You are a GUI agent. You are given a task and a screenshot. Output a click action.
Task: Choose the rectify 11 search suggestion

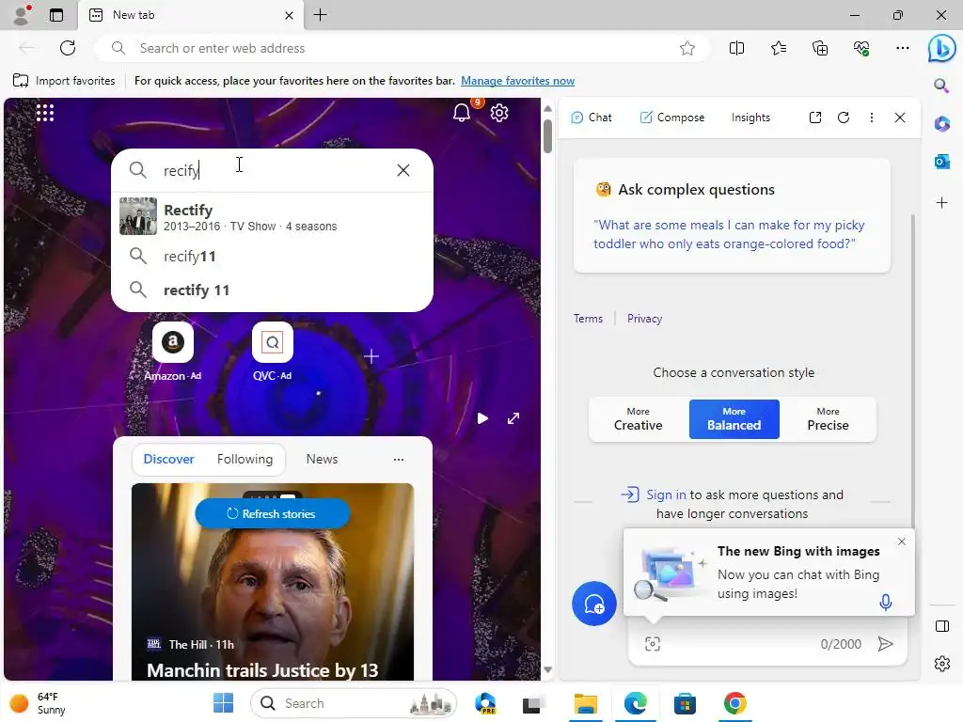[x=272, y=290]
